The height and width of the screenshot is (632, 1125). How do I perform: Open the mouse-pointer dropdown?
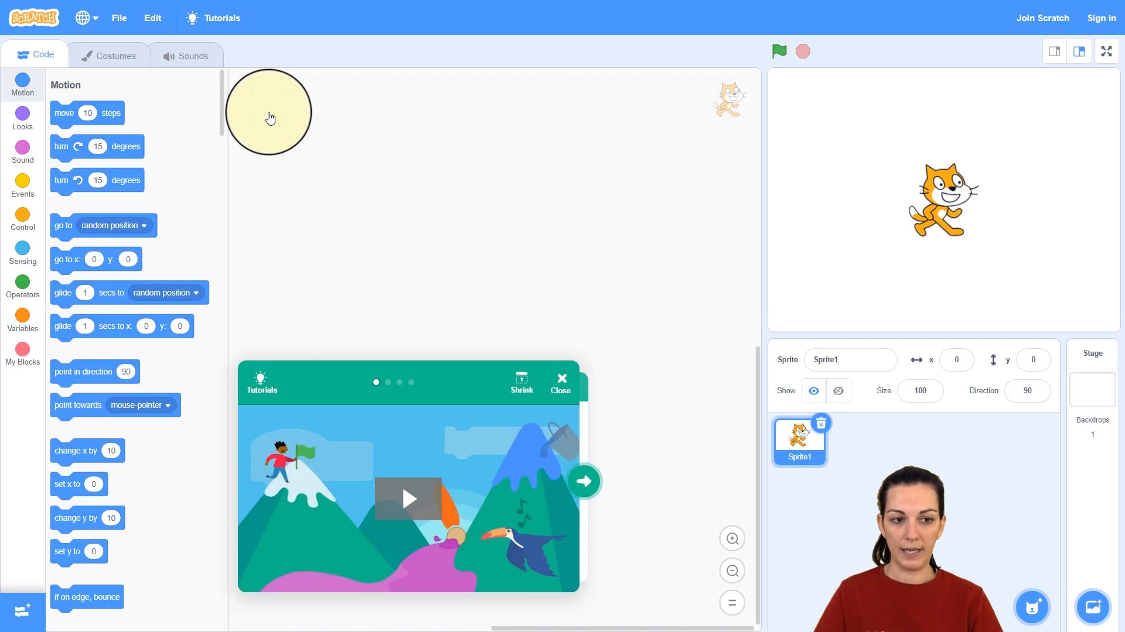pos(140,405)
